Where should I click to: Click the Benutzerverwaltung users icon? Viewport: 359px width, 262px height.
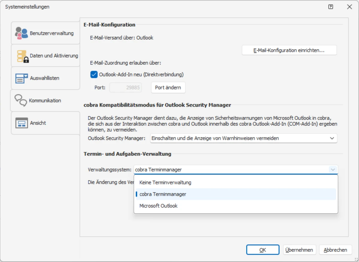(22, 33)
